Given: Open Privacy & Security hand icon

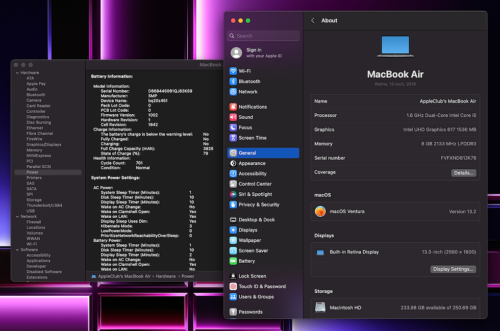Looking at the screenshot, I should tap(233, 205).
